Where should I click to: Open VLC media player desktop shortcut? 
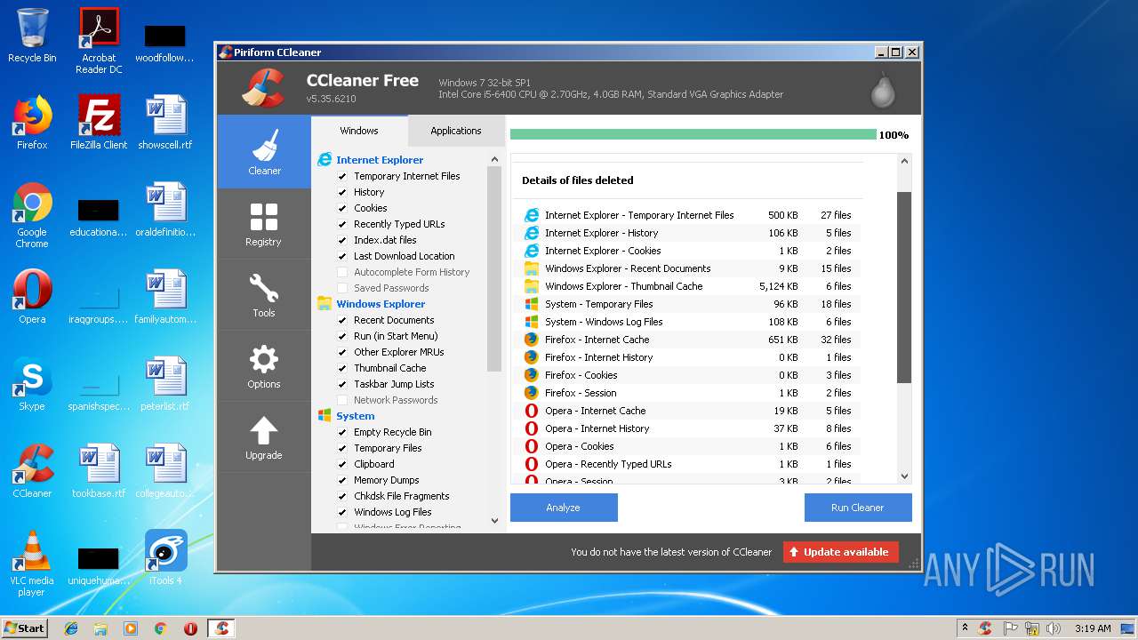pos(32,564)
